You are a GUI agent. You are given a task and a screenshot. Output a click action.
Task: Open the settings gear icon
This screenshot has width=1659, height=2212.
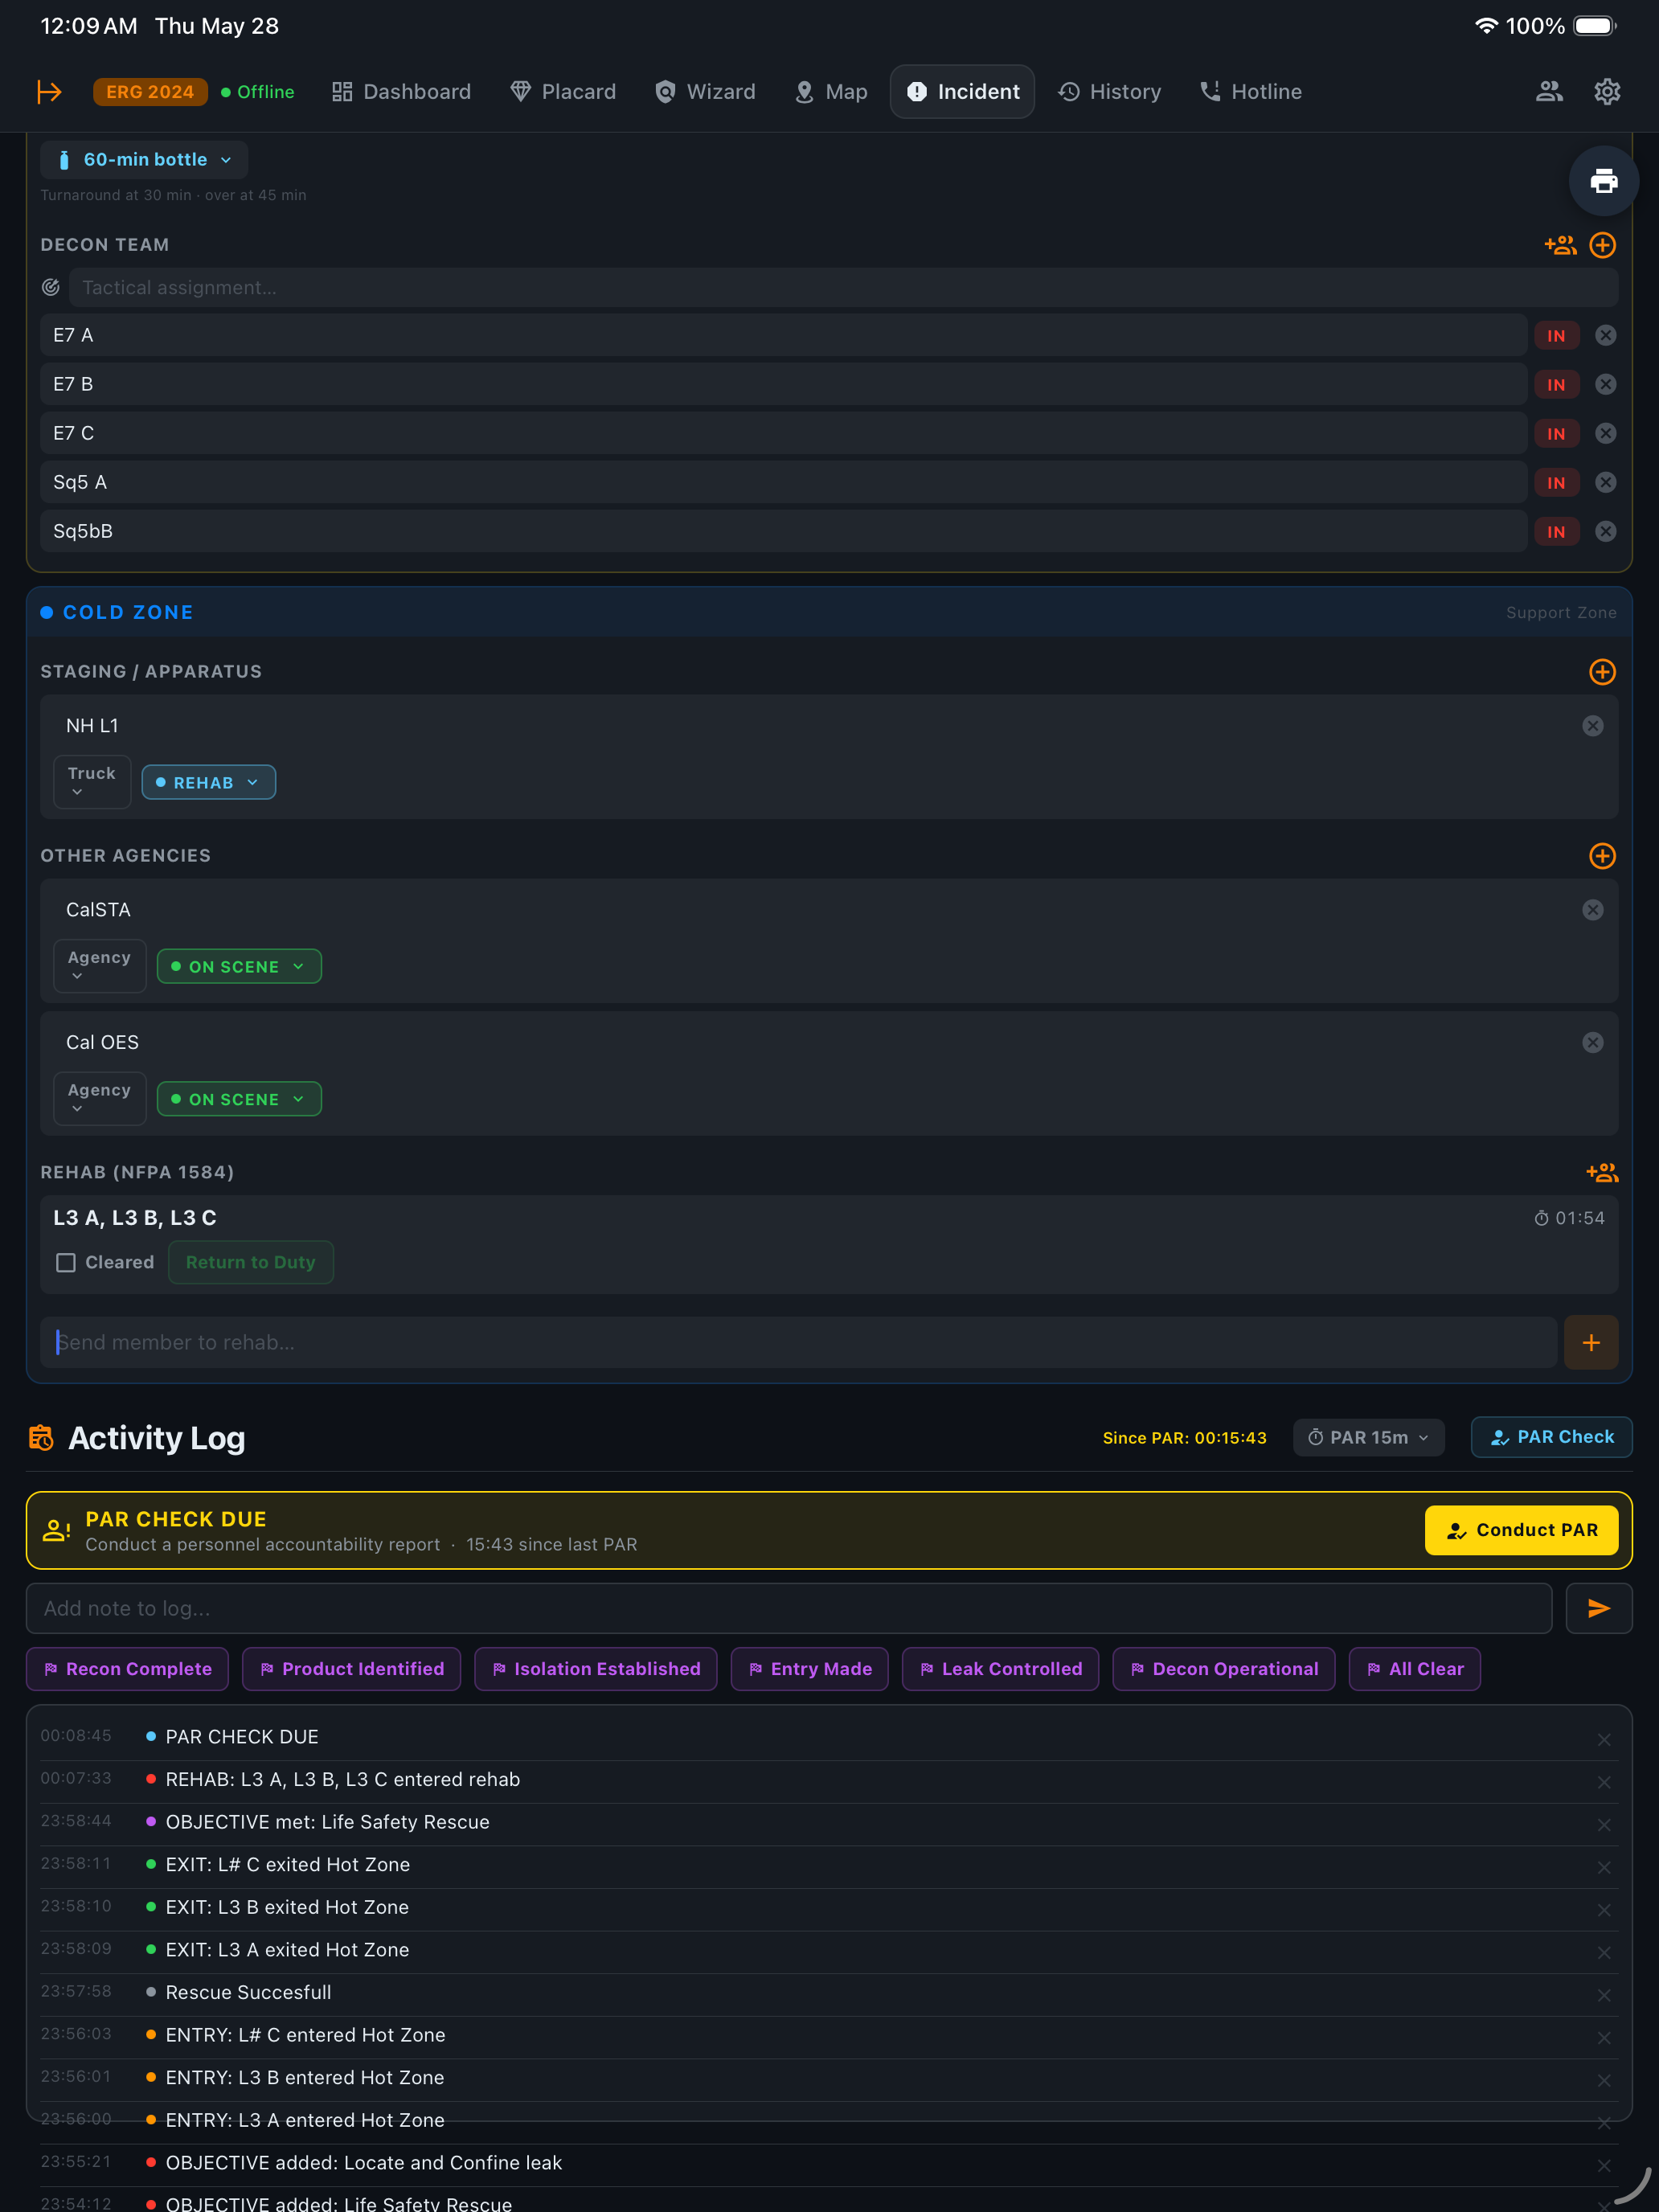point(1606,92)
